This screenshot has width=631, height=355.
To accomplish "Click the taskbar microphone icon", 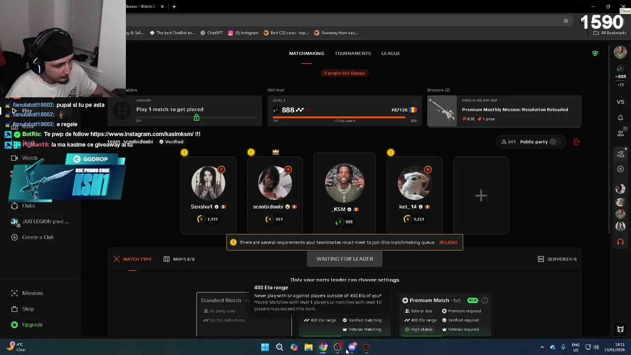I will click(x=563, y=347).
